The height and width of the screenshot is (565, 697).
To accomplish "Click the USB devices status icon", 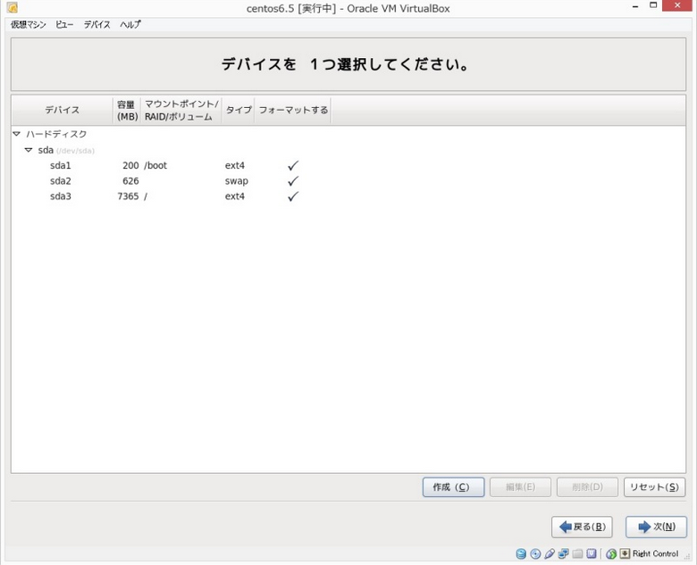I will 550,554.
